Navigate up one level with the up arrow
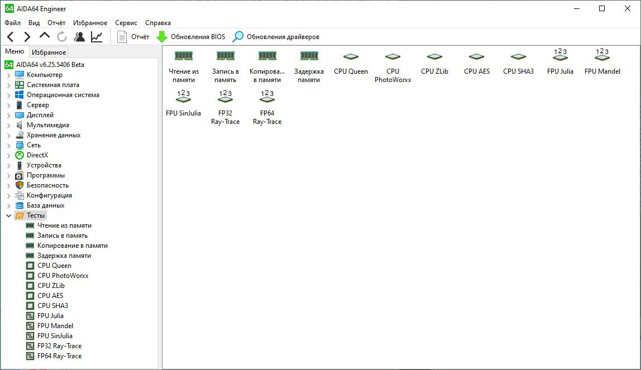The height and width of the screenshot is (370, 641). pyautogui.click(x=45, y=36)
